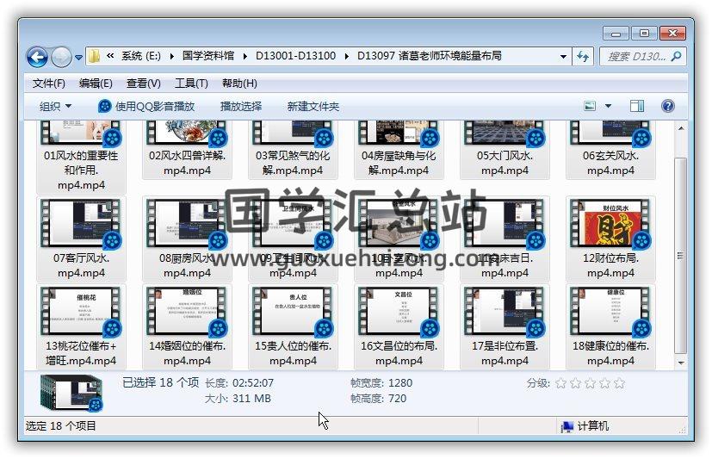Viewport: 712px width, 459px height.
Task: Click thumbnail of 13桃花位催布 video
Action: pyautogui.click(x=81, y=312)
